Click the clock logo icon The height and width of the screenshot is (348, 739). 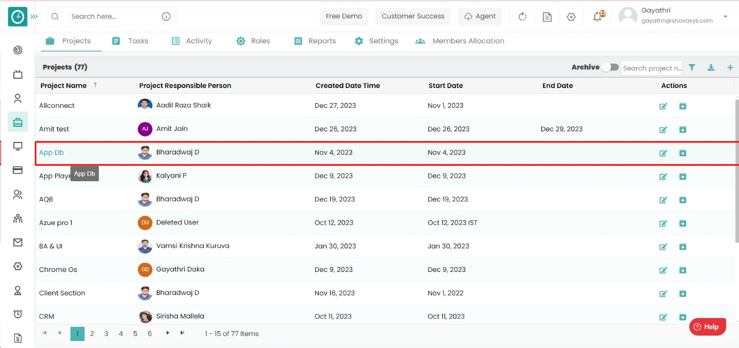18,17
